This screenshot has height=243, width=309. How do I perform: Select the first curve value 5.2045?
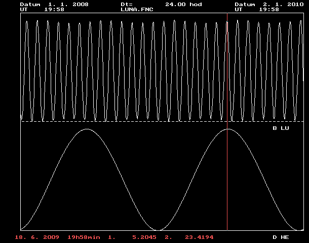point(142,237)
